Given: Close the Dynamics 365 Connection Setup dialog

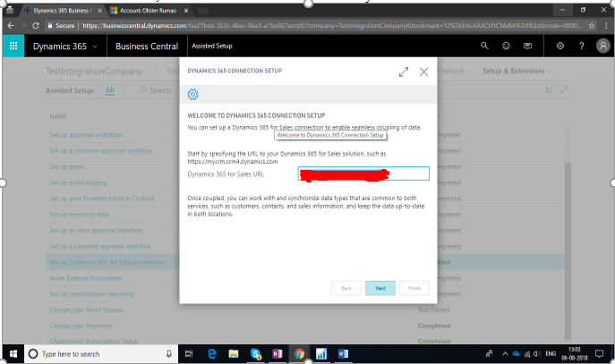Looking at the screenshot, I should 423,72.
